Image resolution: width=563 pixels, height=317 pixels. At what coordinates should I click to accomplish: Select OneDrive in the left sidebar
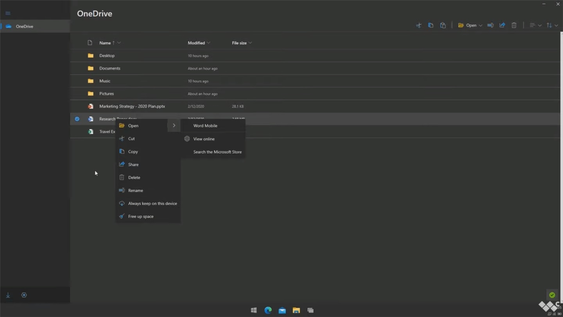[35, 26]
